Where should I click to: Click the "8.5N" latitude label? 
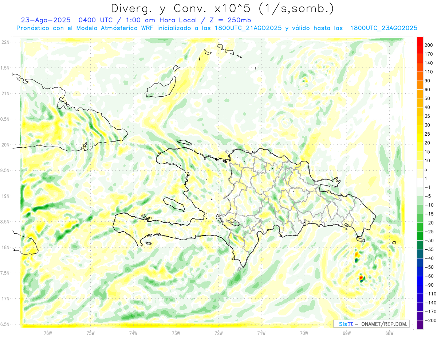click(5, 222)
